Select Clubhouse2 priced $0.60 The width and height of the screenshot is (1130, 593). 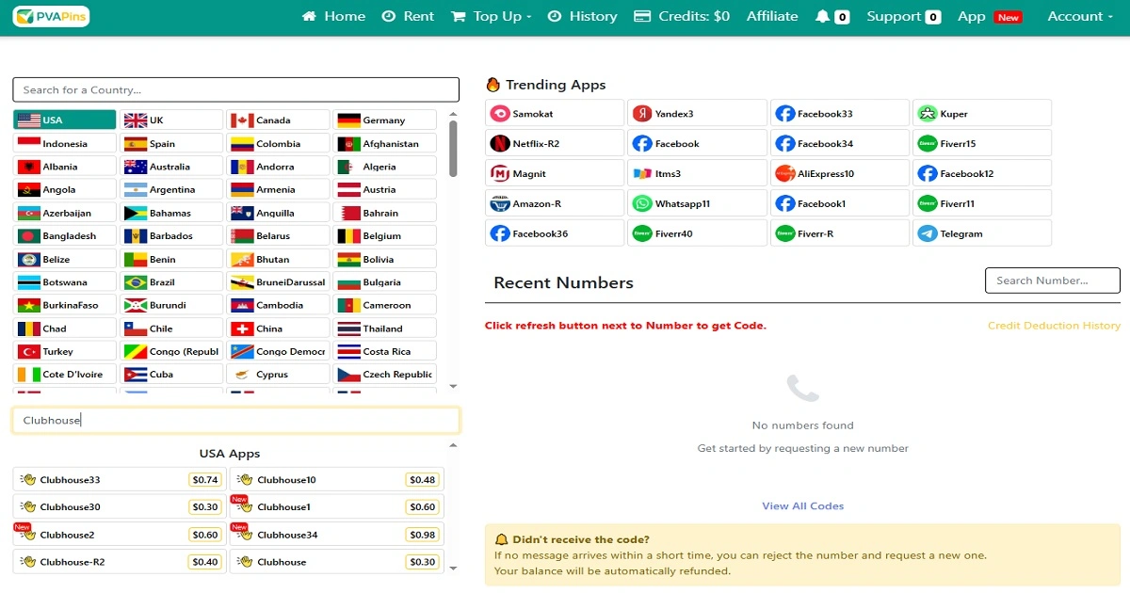[119, 534]
